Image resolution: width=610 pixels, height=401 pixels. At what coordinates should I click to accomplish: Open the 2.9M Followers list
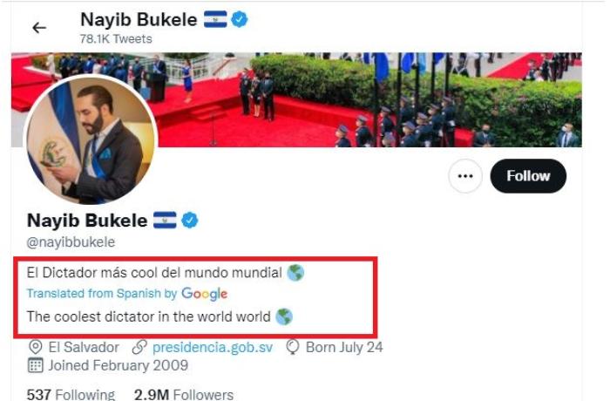tap(184, 395)
